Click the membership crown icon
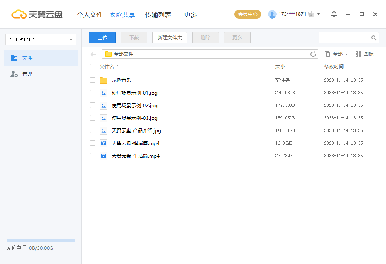Screen dimensions: 386x264 click(311, 14)
